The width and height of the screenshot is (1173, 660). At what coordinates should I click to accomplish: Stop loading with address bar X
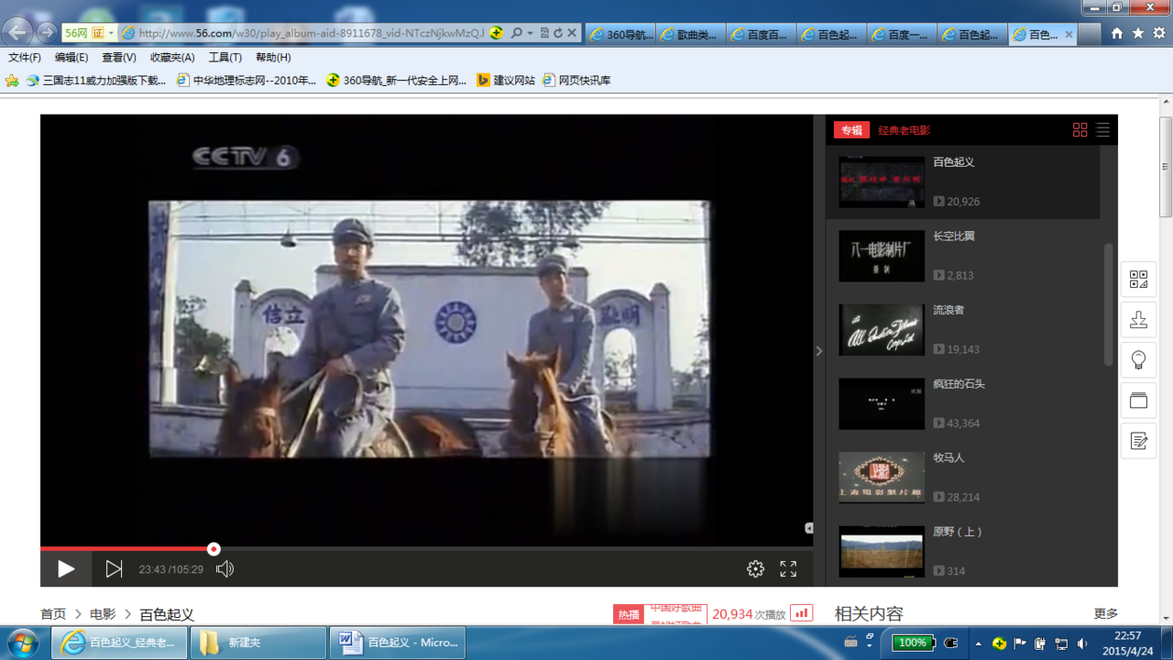[572, 33]
